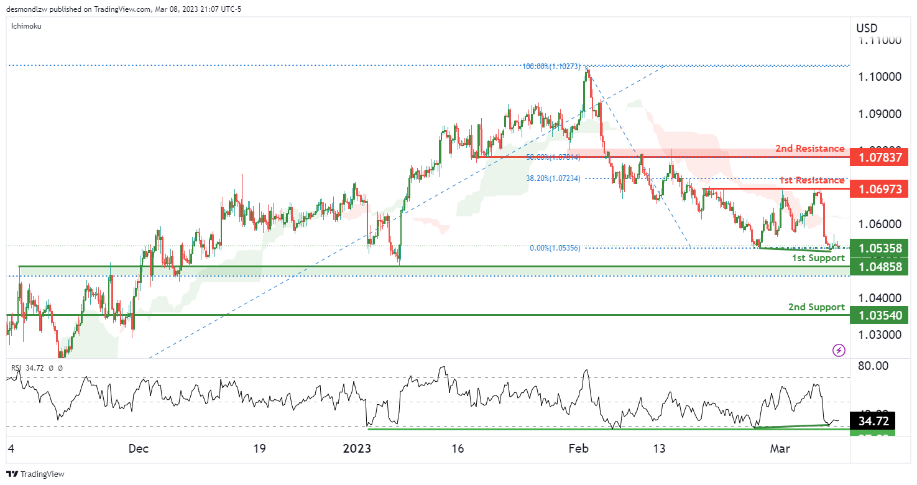
Task: Click the purple lightning bolt icon
Action: click(839, 350)
